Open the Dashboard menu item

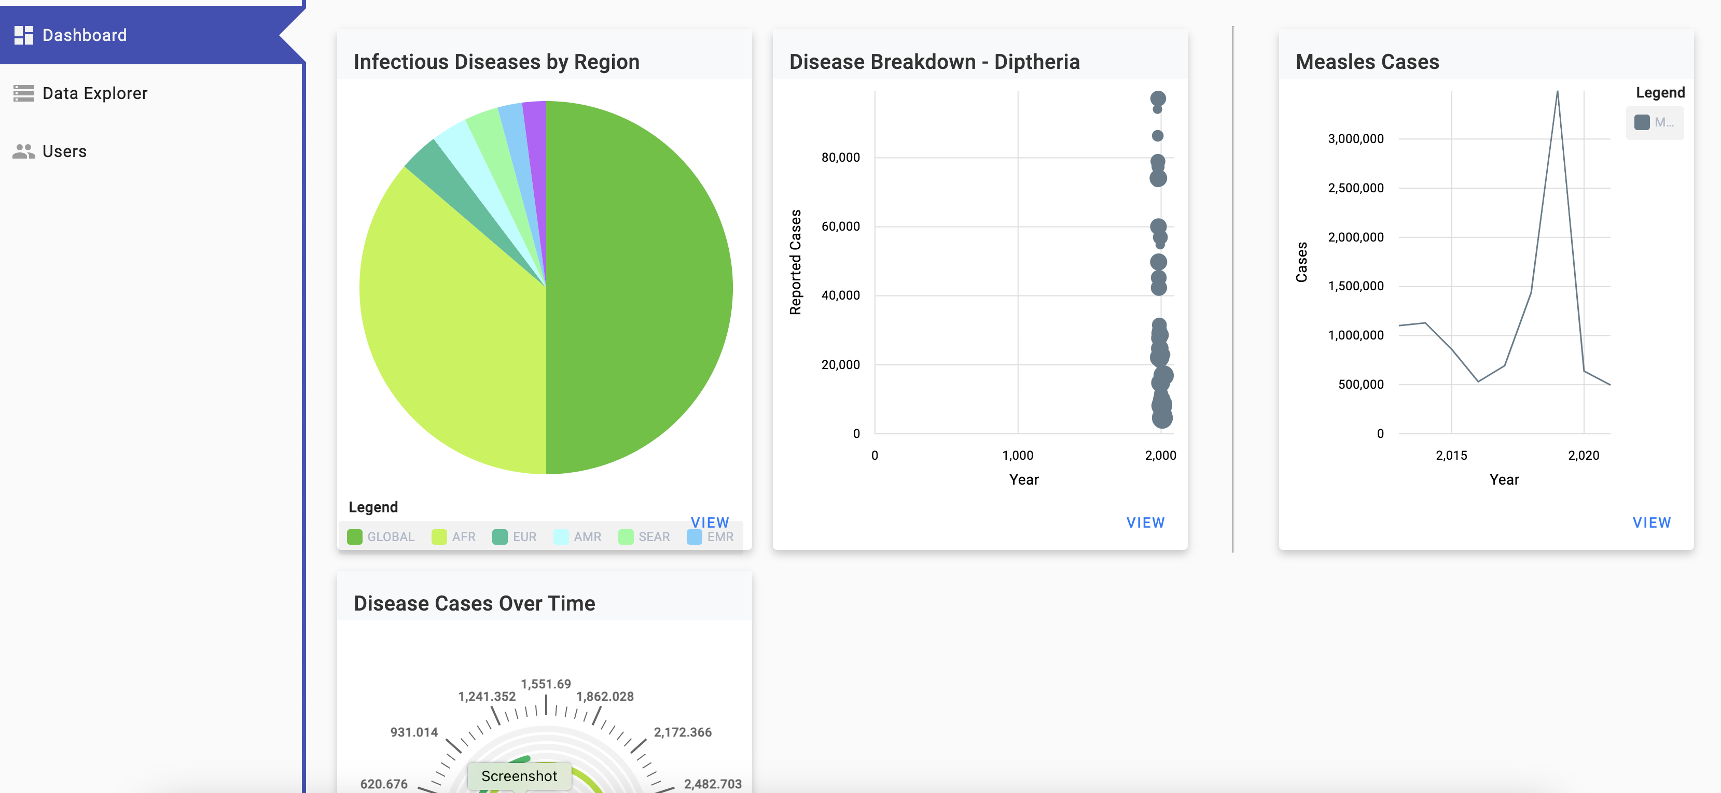(x=84, y=35)
